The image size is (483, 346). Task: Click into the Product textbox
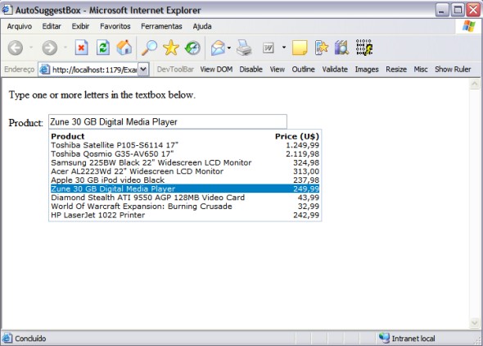(x=168, y=122)
